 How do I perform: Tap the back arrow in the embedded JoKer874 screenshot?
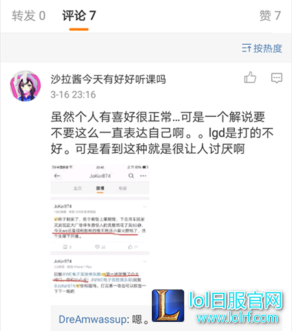pos(57,176)
